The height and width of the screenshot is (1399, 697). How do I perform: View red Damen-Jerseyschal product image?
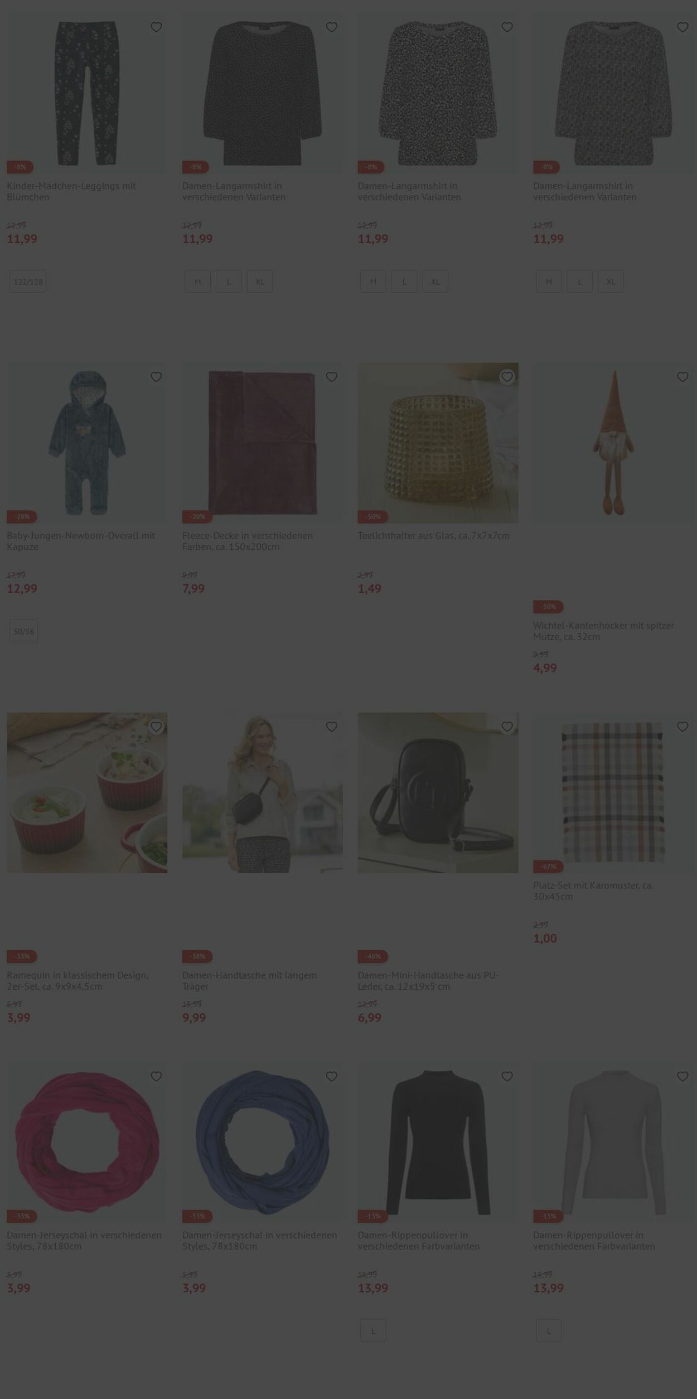pos(87,1143)
